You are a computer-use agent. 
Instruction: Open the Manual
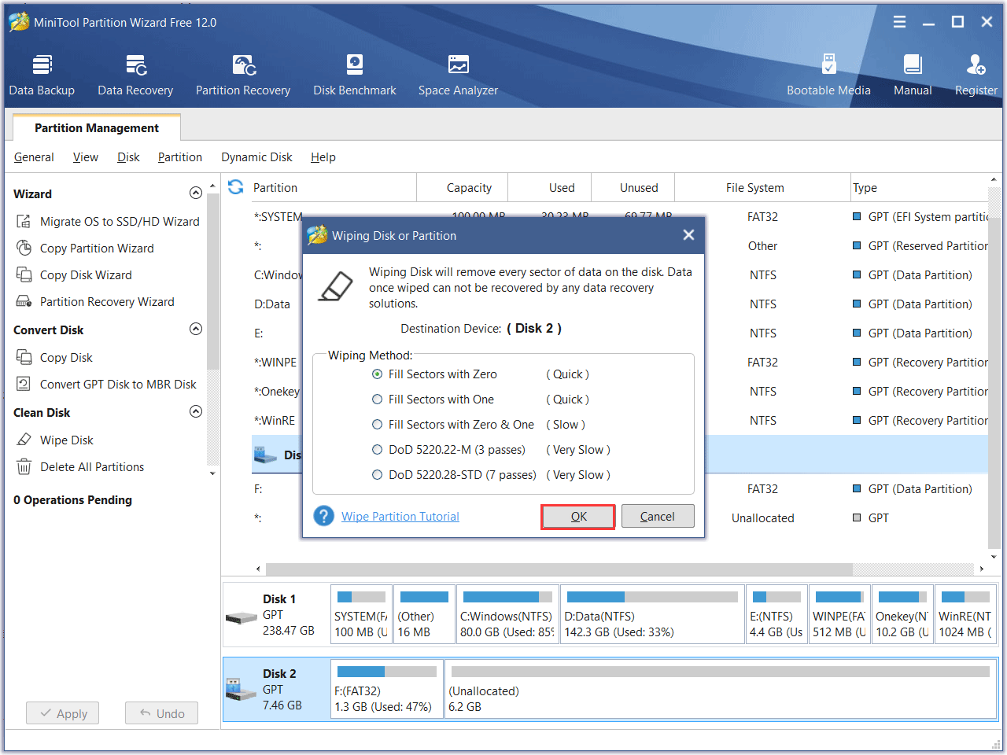coord(913,75)
